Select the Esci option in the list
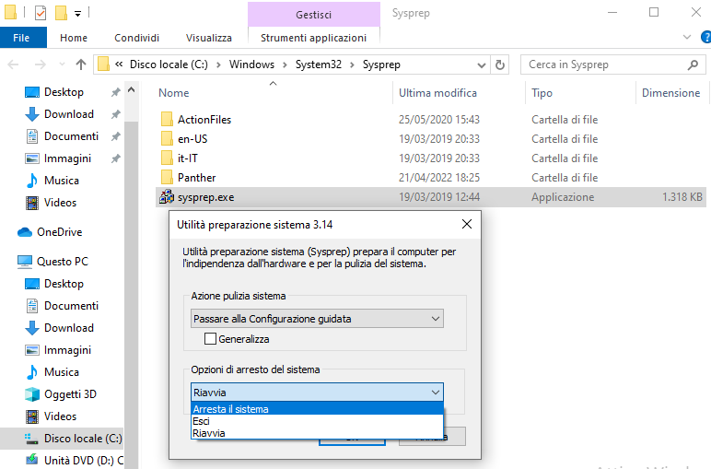The height and width of the screenshot is (469, 711). (202, 421)
